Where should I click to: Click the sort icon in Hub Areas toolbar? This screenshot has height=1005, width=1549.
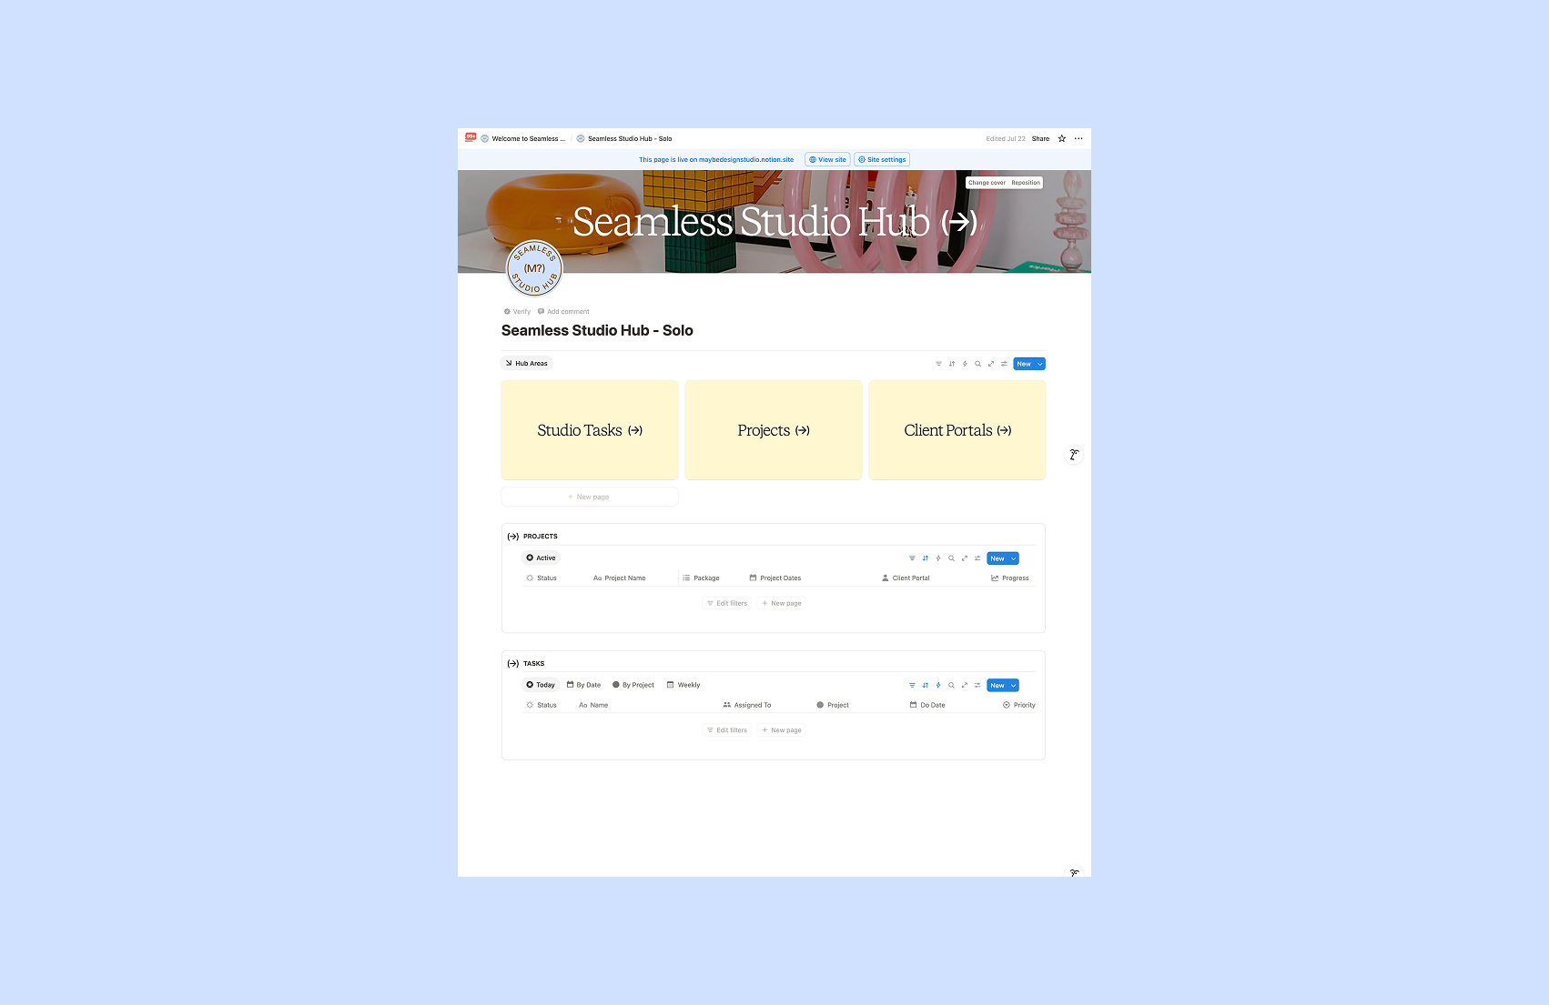coord(952,364)
